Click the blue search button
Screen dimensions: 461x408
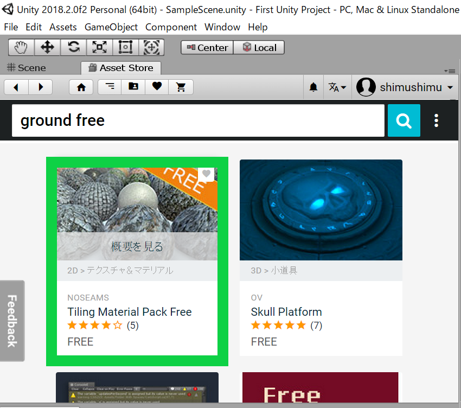[404, 120]
